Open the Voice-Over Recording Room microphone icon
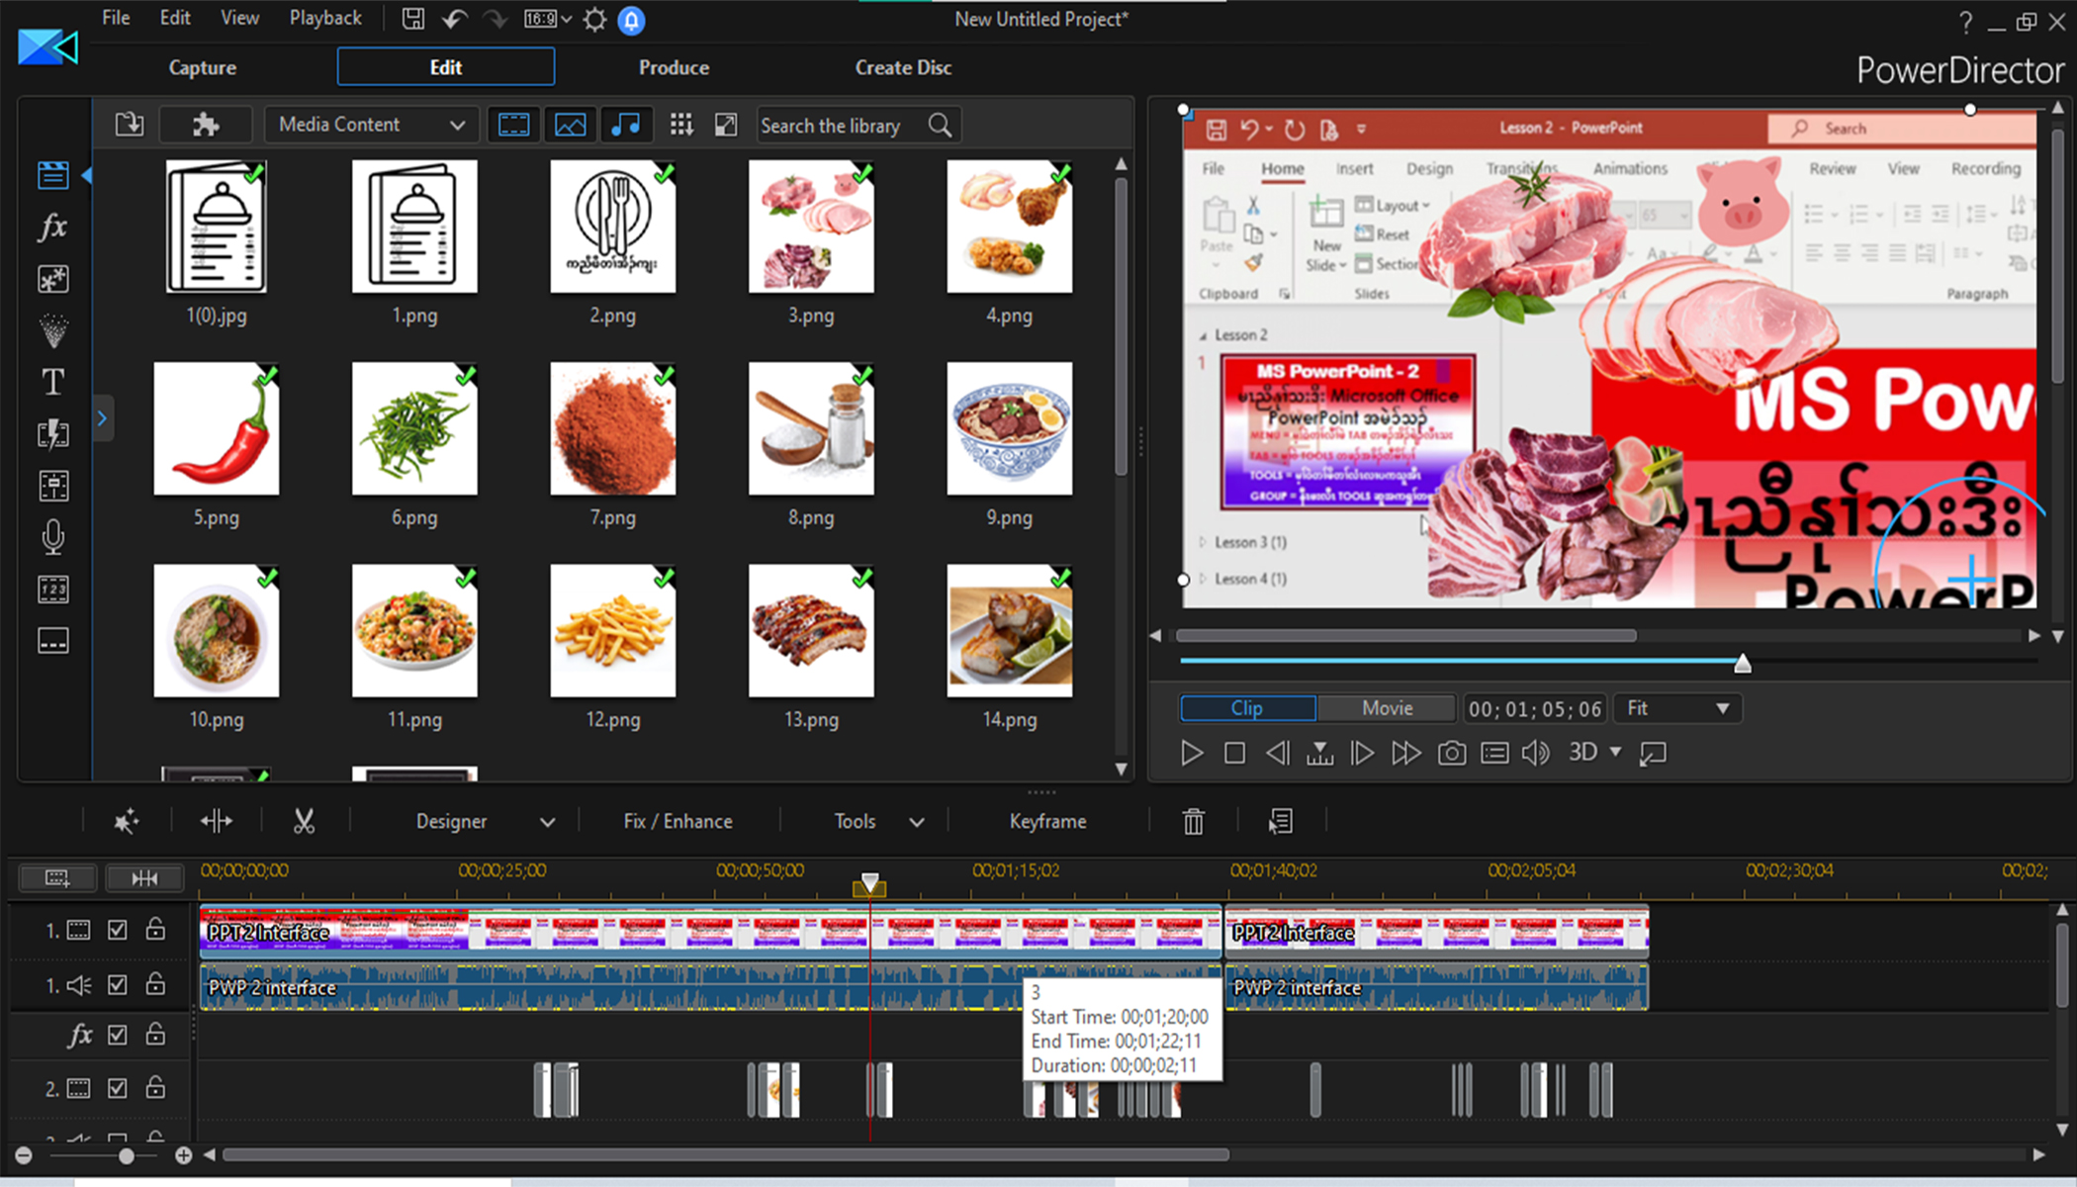Viewport: 2077px width, 1187px height. [53, 537]
